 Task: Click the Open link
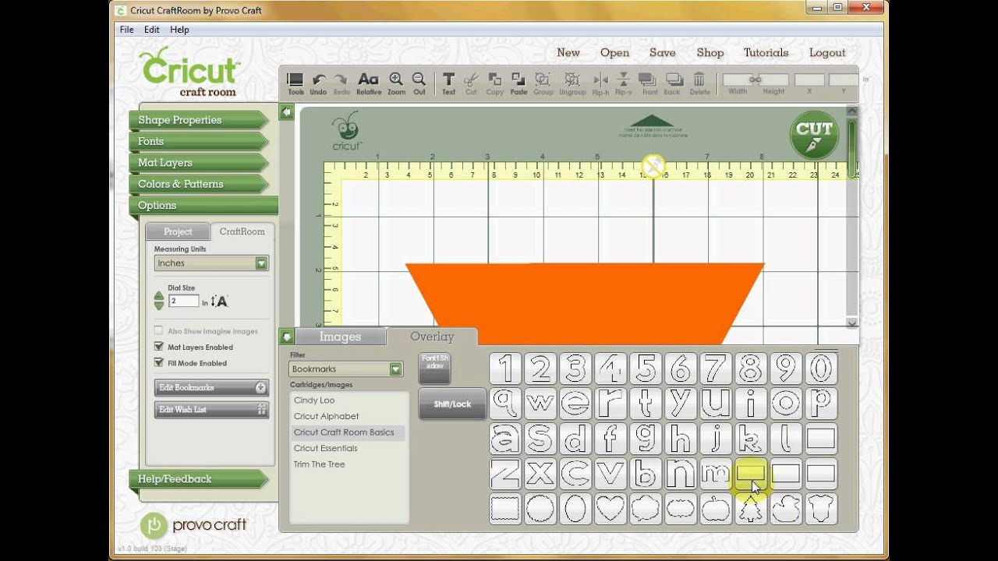(614, 53)
